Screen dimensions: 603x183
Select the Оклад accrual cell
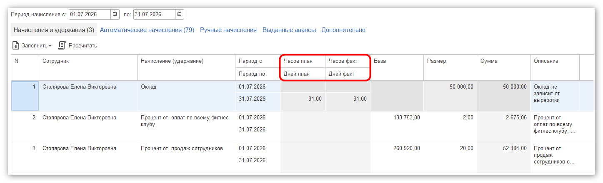[186, 96]
